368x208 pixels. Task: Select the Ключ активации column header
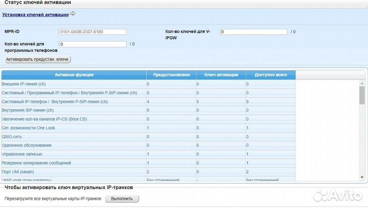pos(221,75)
